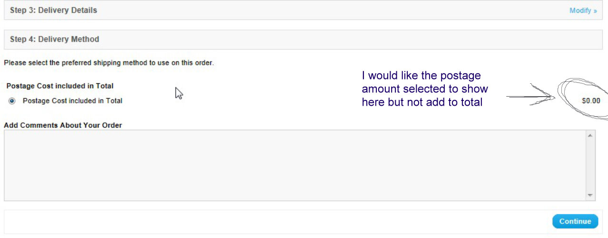
Task: Click the blue postage amount annotation text
Action: click(x=425, y=89)
